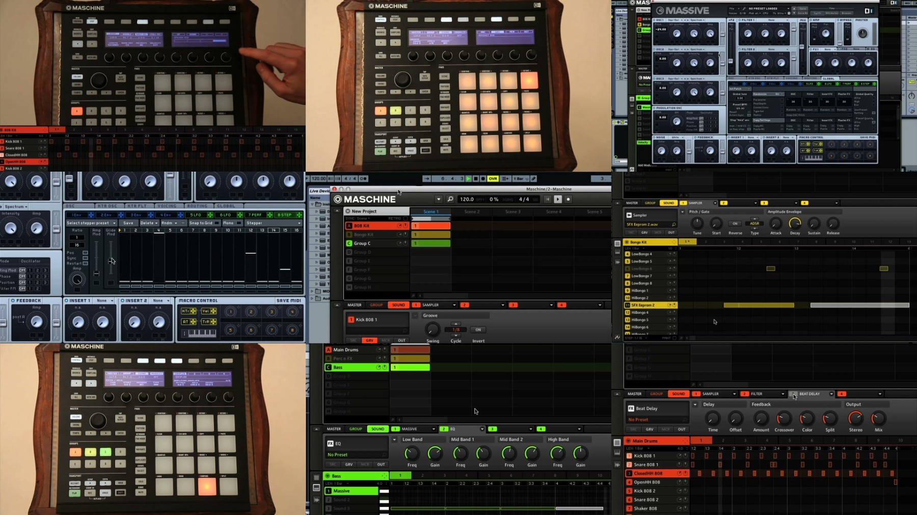Click the AT macro source icon
The height and width of the screenshot is (515, 917).
click(x=189, y=322)
